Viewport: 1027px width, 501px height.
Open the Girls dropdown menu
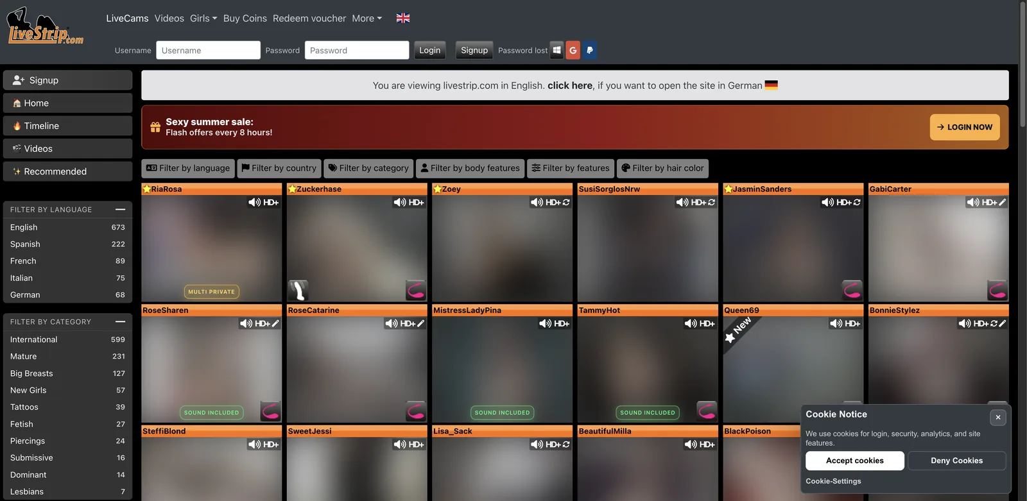pyautogui.click(x=203, y=18)
